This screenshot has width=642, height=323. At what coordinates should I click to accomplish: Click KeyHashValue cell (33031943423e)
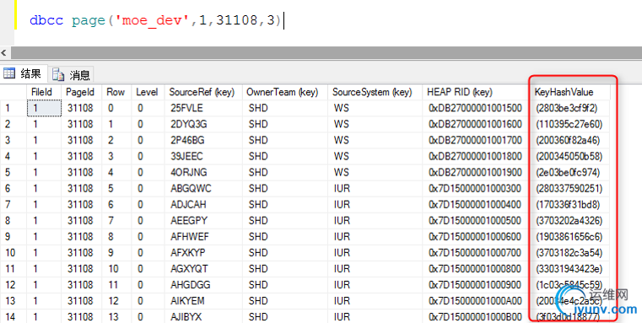tap(569, 268)
